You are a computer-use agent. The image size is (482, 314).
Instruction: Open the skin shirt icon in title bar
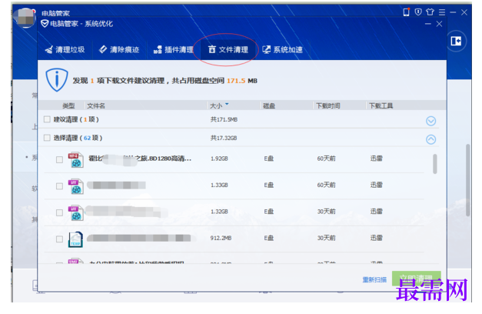click(430, 12)
